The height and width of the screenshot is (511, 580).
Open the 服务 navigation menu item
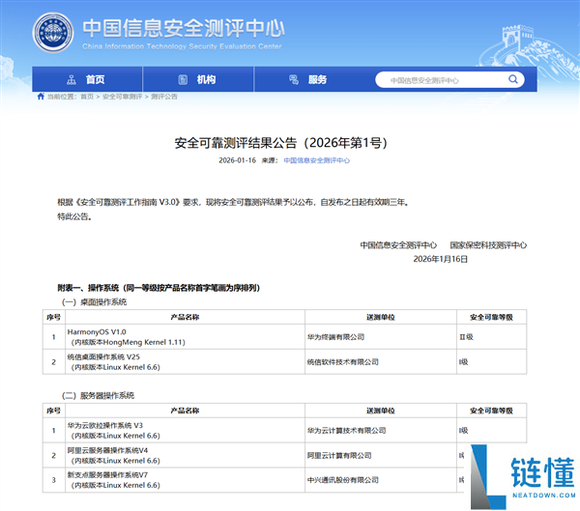pyautogui.click(x=317, y=80)
